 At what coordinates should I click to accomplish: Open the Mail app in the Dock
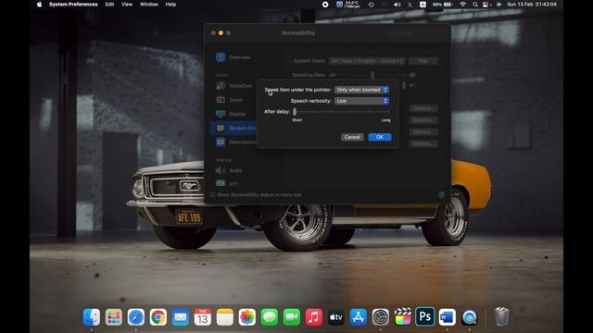[x=181, y=317]
